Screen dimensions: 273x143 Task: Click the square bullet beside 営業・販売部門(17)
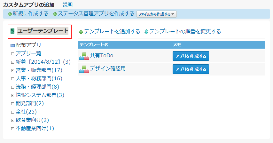12,71
